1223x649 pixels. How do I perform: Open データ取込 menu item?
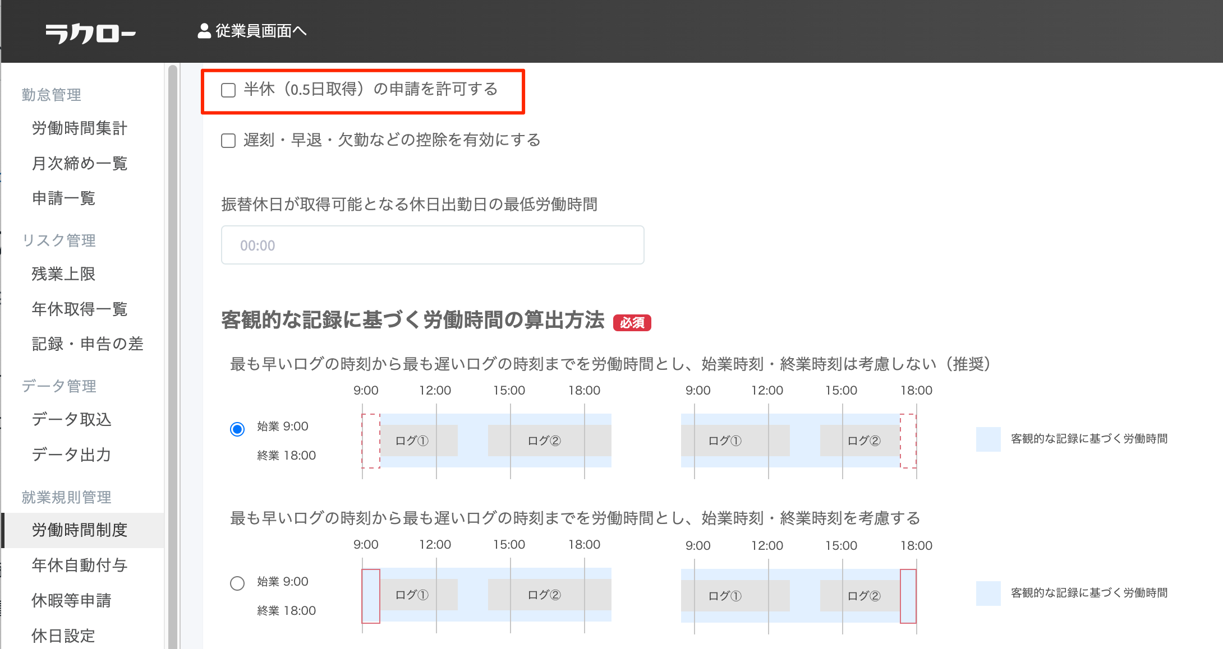point(71,419)
